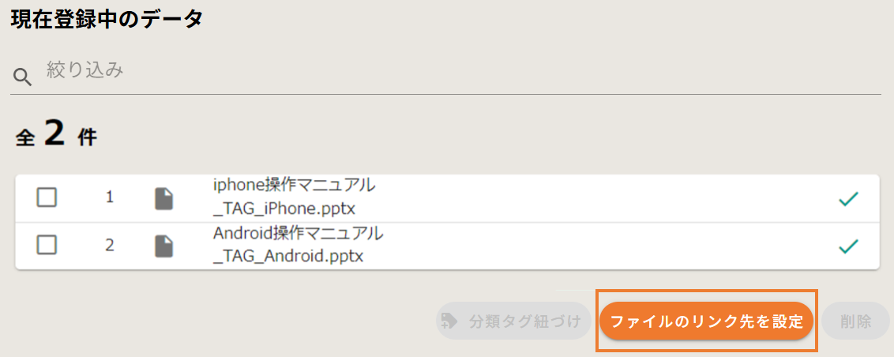Viewport: 894px width, 357px height.
Task: Click the 全 2 件 total count label
Action: pyautogui.click(x=56, y=136)
